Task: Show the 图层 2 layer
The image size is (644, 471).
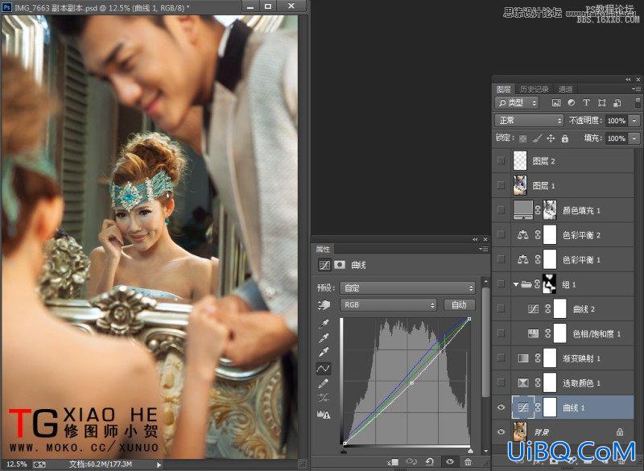Action: point(501,160)
